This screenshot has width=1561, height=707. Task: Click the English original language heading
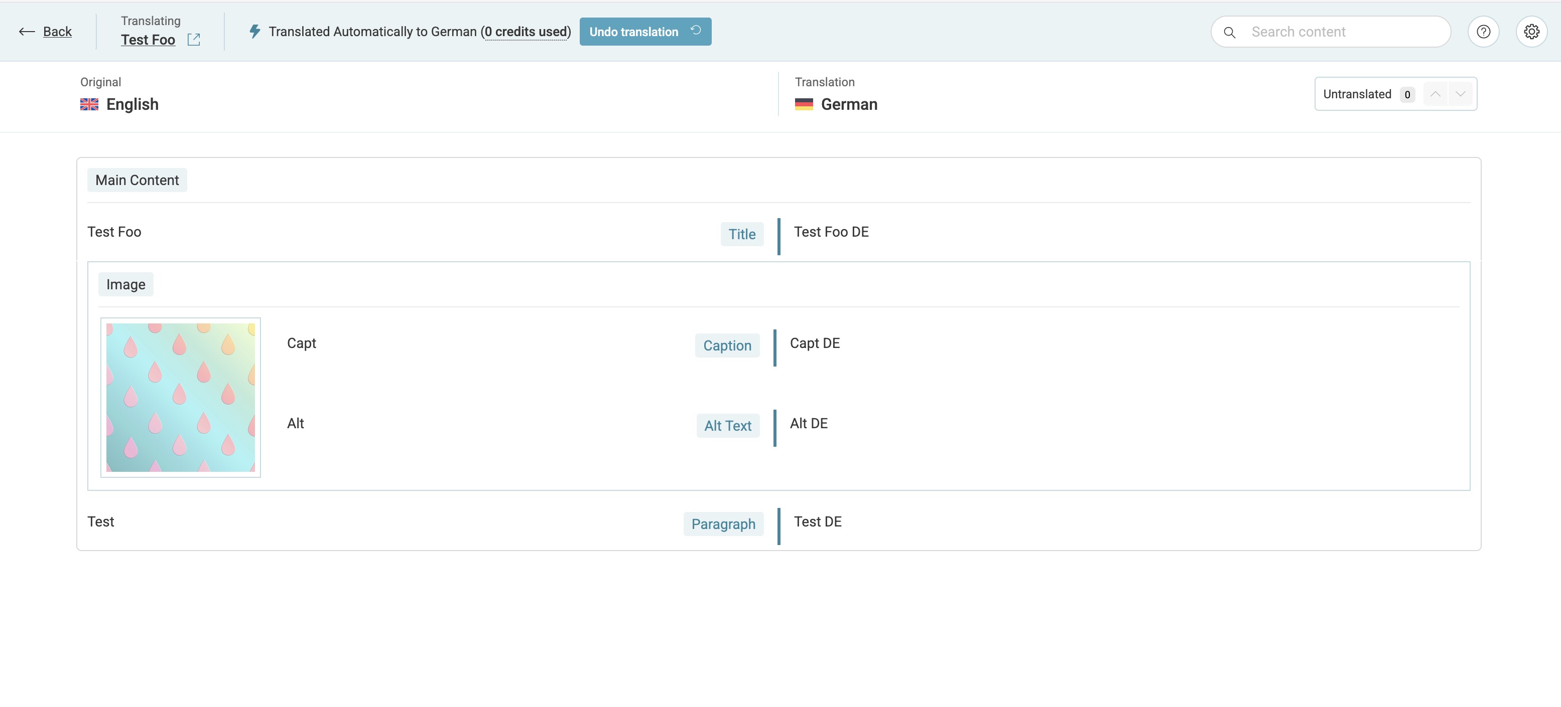132,105
